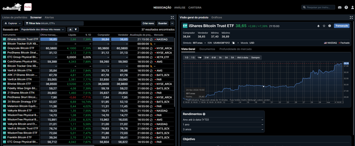The height and width of the screenshot is (146, 355).
Task: Copy the ISIN US46438F1012
Action: pyautogui.click(x=234, y=43)
